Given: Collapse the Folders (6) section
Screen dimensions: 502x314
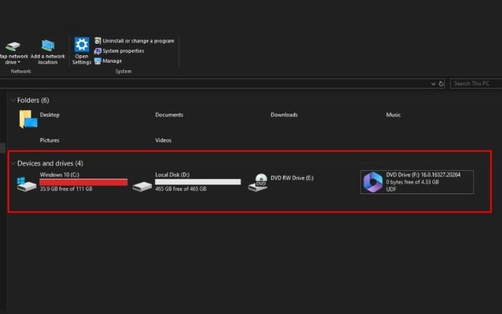Looking at the screenshot, I should 12,100.
